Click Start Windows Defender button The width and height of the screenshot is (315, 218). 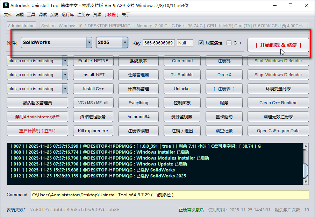(278, 61)
